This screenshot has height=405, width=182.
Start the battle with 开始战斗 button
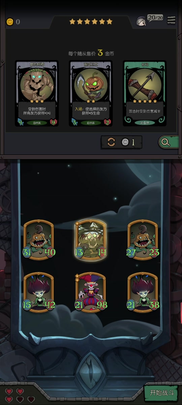pyautogui.click(x=162, y=393)
